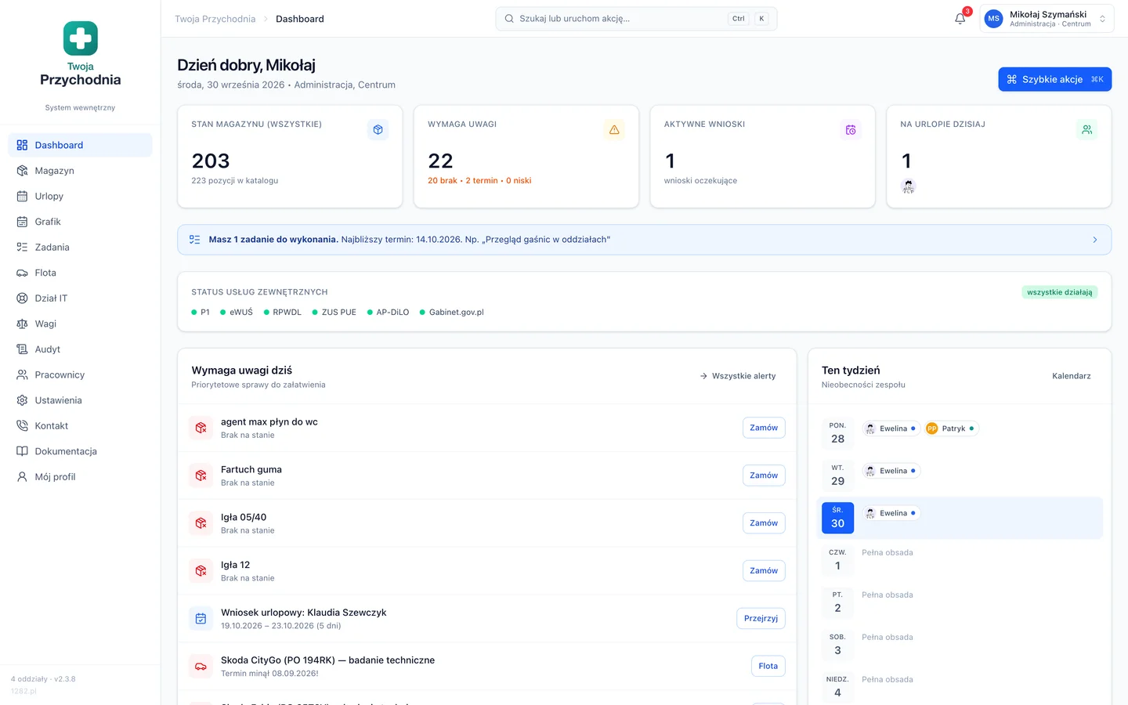1128x705 pixels.
Task: Click Twoja Przychodnia in the breadcrumb
Action: pos(215,19)
